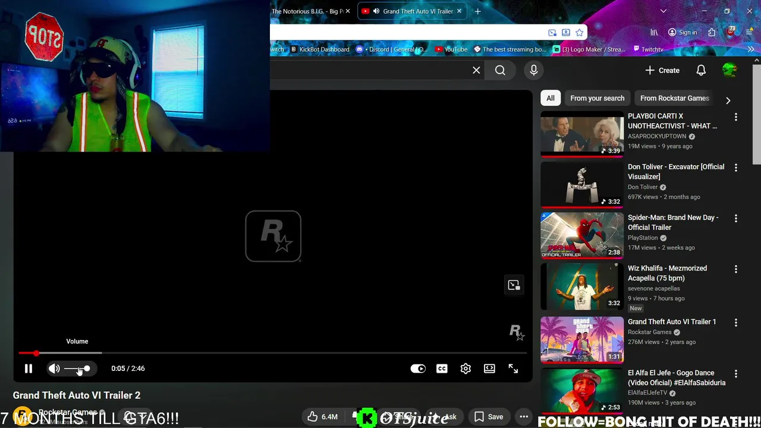Open the player settings gear
The height and width of the screenshot is (428, 761).
pos(466,369)
